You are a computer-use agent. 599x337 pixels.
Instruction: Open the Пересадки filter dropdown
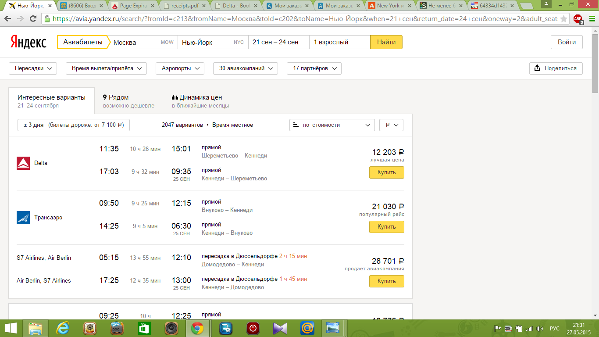tap(33, 68)
